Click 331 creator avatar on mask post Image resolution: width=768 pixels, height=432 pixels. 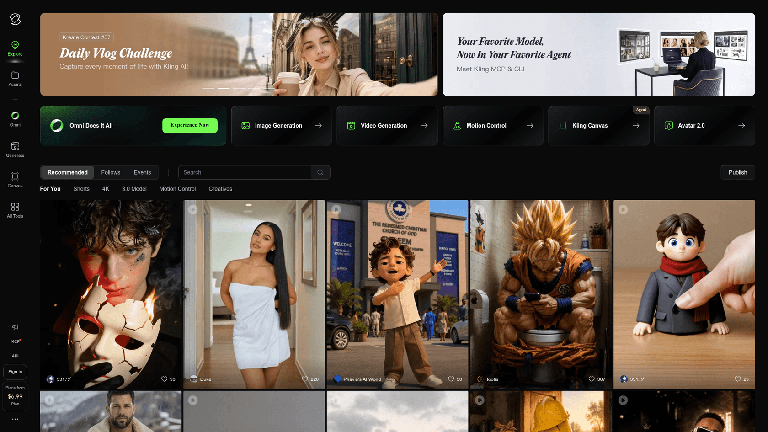tap(50, 379)
